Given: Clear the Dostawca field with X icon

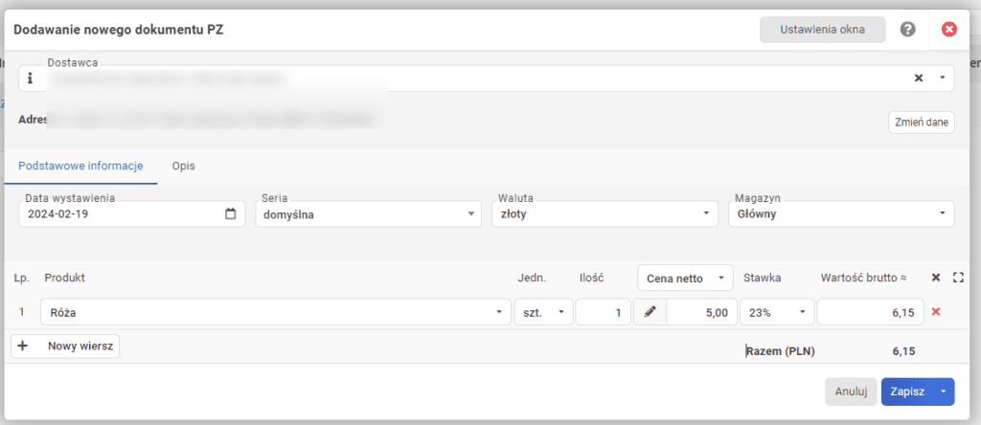Looking at the screenshot, I should (918, 78).
